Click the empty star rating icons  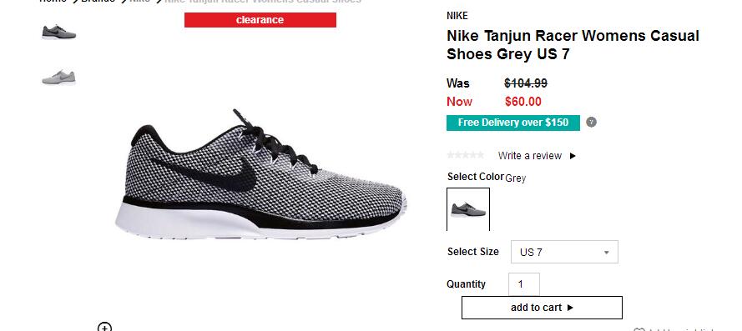click(x=466, y=155)
